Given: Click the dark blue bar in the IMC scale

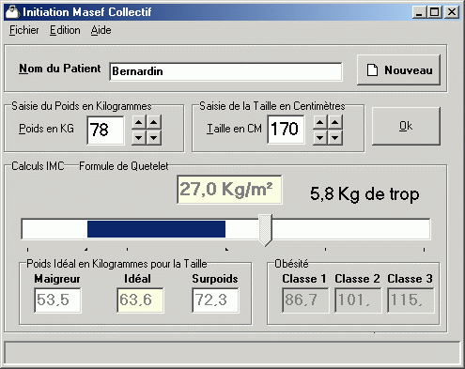Looking at the screenshot, I should [156, 229].
